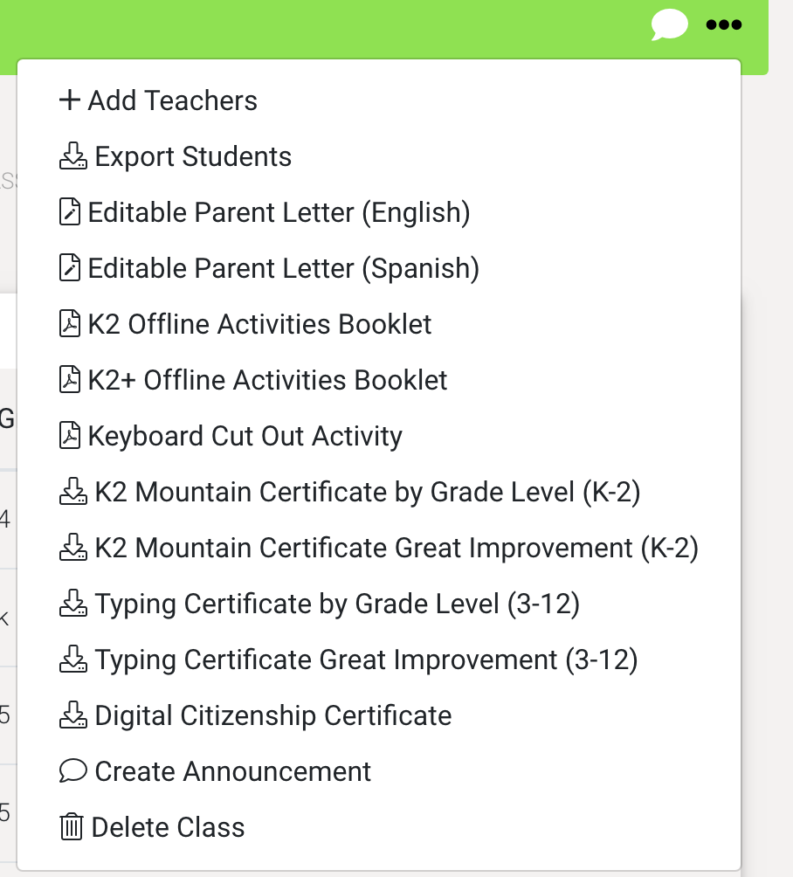Click the download icon beside Export Students
Image resolution: width=793 pixels, height=877 pixels.
click(x=73, y=156)
